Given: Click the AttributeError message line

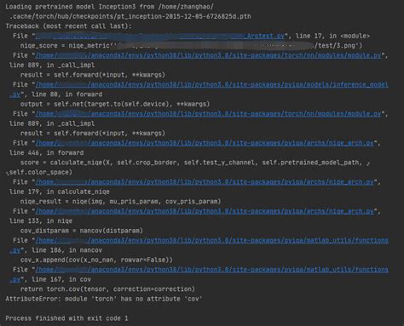Looking at the screenshot, I should [x=104, y=299].
